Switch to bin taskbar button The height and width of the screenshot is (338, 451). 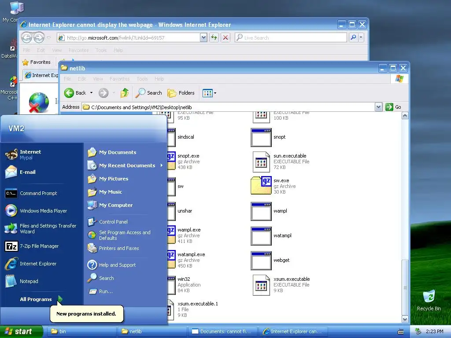[81, 331]
